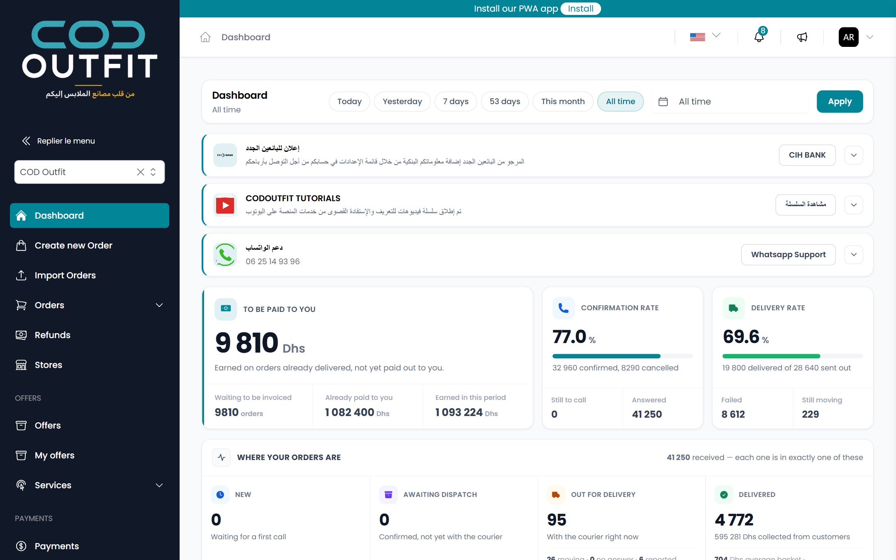The image size is (896, 560).
Task: Select the 7 days filter
Action: coord(455,102)
